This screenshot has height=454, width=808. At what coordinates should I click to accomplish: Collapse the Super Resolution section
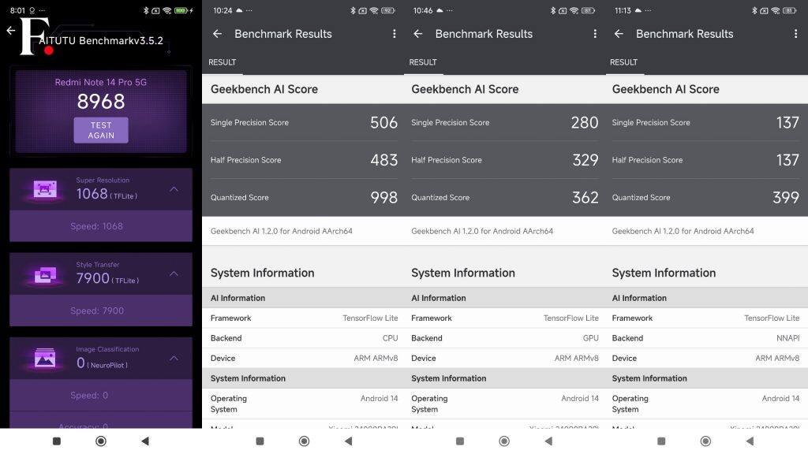click(x=174, y=189)
